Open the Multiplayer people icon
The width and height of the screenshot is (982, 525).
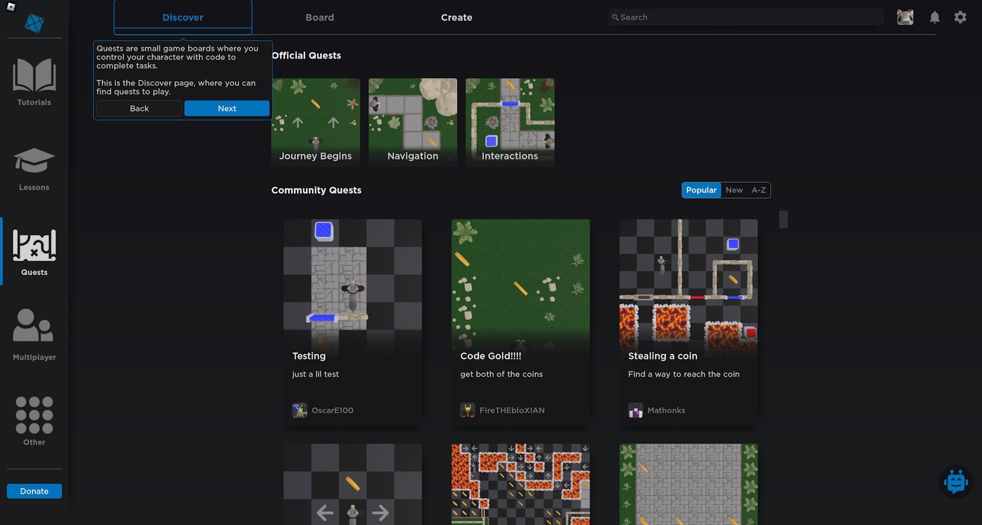[34, 326]
